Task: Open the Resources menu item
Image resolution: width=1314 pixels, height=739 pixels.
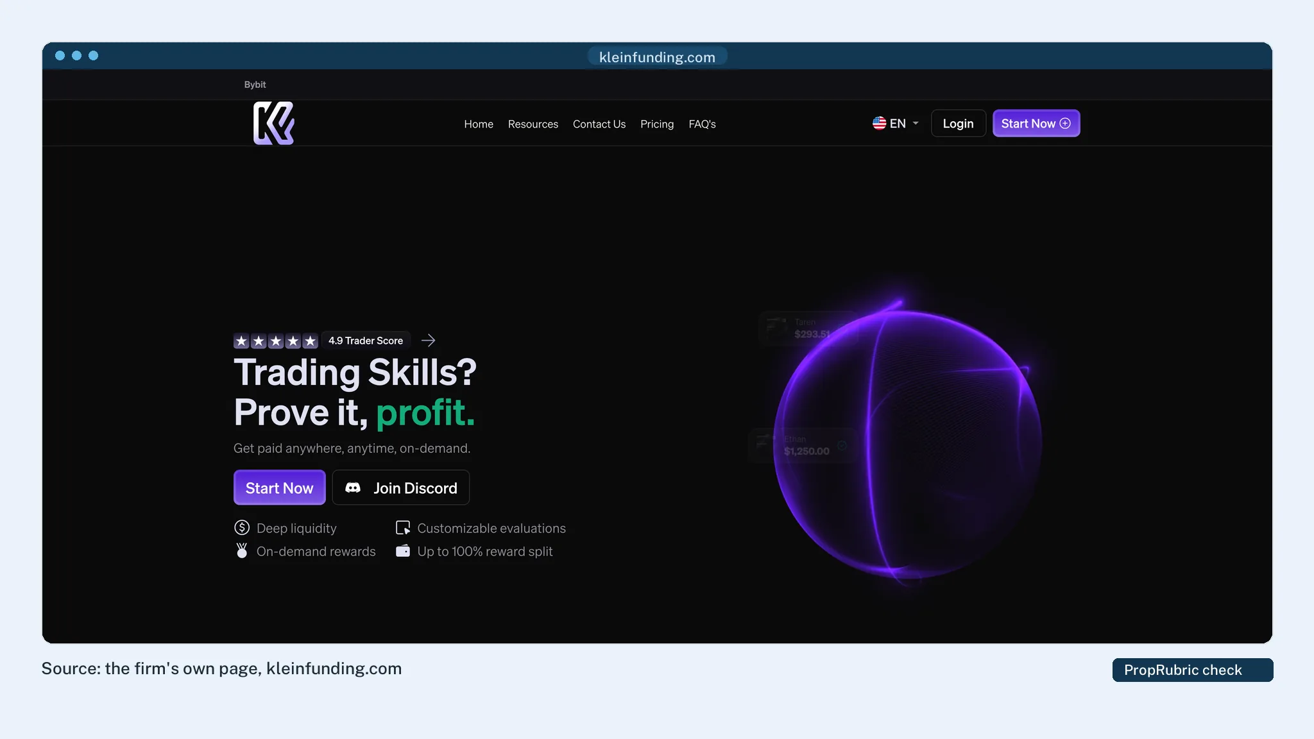Action: (533, 124)
